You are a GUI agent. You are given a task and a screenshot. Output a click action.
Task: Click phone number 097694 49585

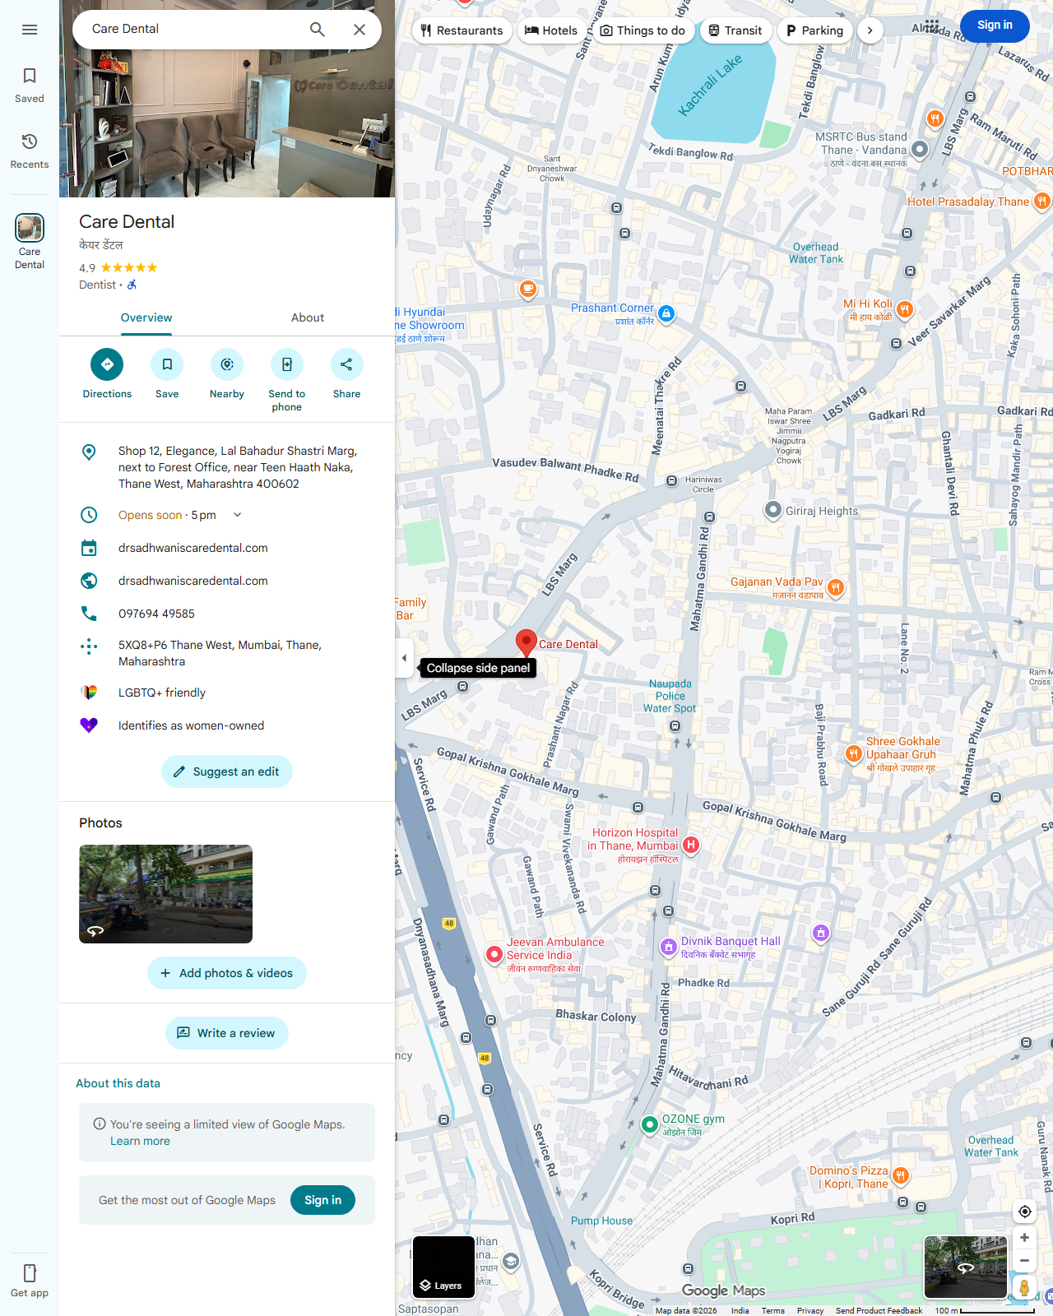tap(227, 614)
